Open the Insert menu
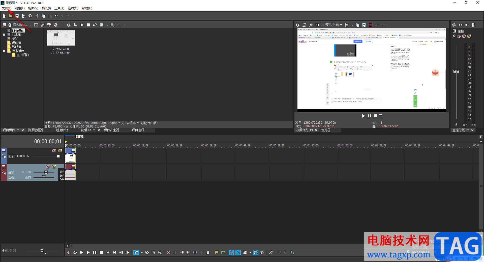The width and height of the screenshot is (484, 262). [46, 8]
